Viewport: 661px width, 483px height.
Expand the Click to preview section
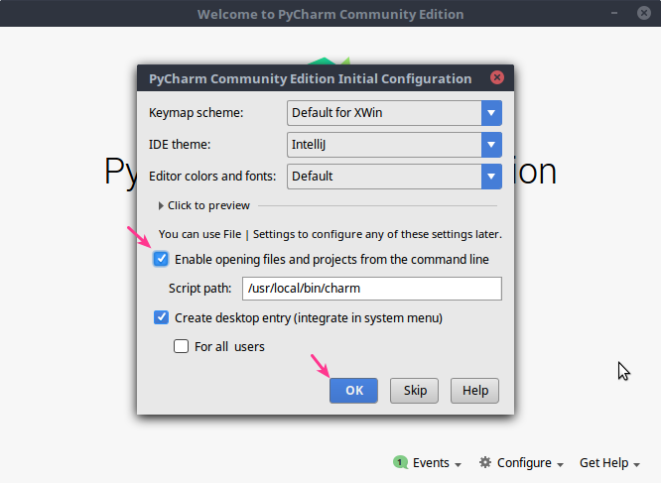pos(204,205)
